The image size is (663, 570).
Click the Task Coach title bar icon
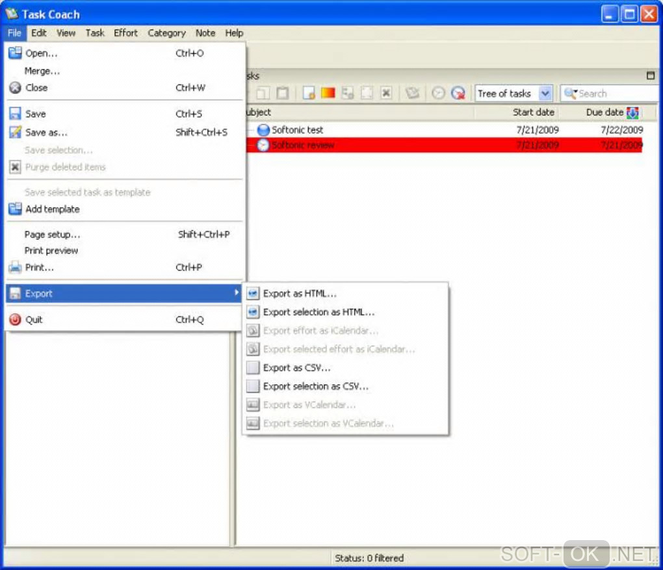tap(12, 14)
